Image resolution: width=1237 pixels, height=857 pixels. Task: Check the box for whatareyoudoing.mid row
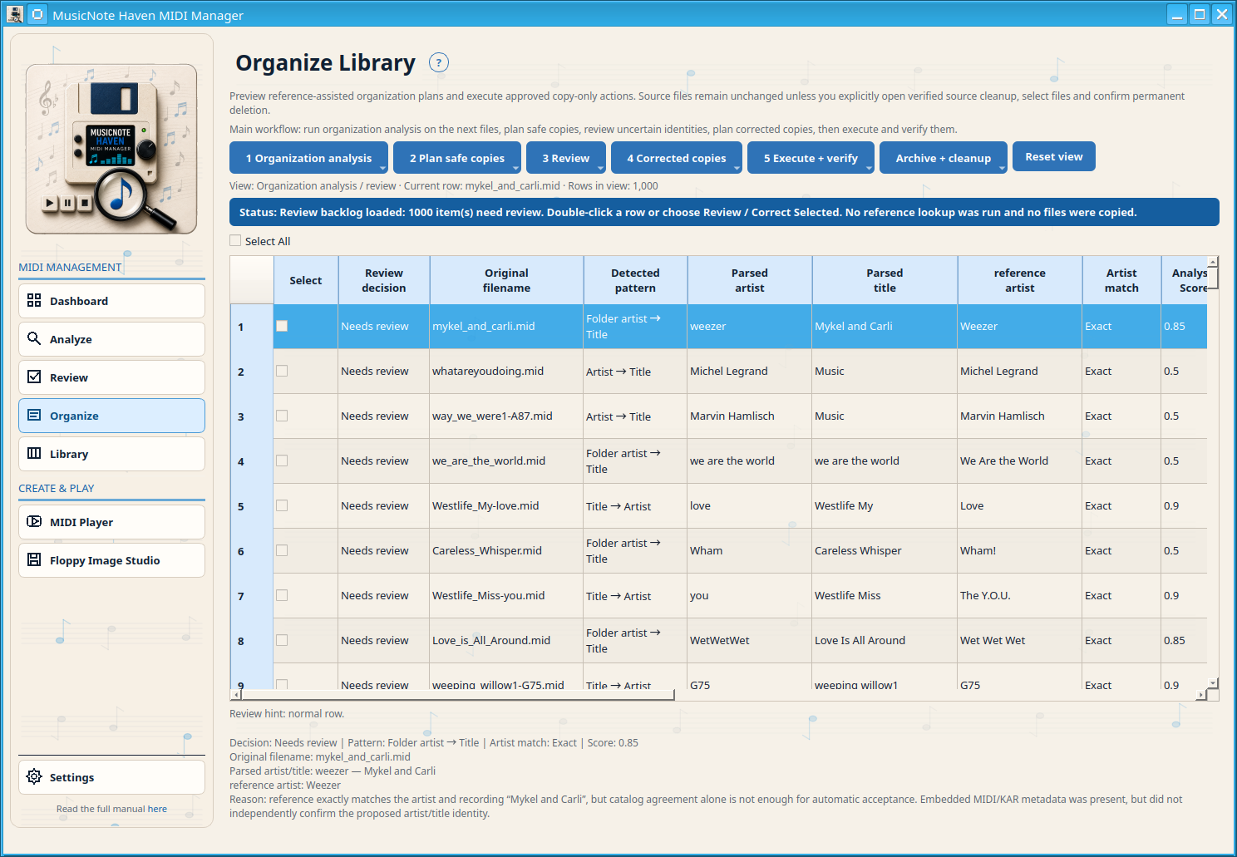[282, 371]
